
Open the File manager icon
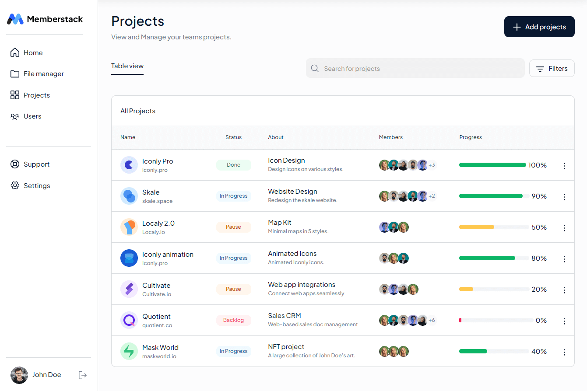pyautogui.click(x=14, y=73)
